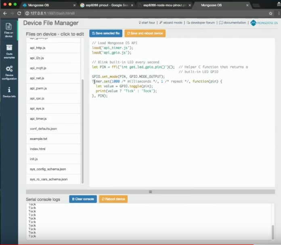Switch to the esp8266 pinout Google Search tab
This screenshot has height=245, width=281.
(x=107, y=5)
